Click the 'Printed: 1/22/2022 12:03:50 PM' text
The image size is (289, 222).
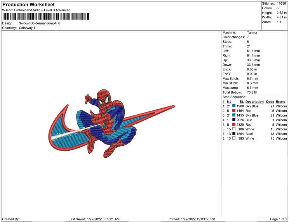(192, 219)
